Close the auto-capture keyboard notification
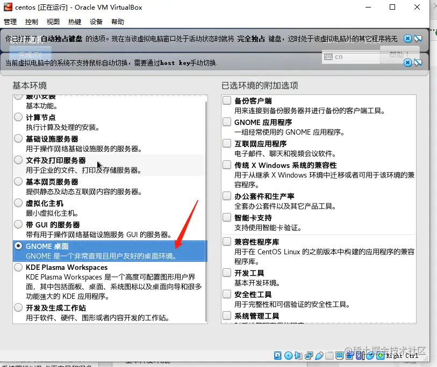Viewport: 437px width, 367px height. tap(408, 39)
